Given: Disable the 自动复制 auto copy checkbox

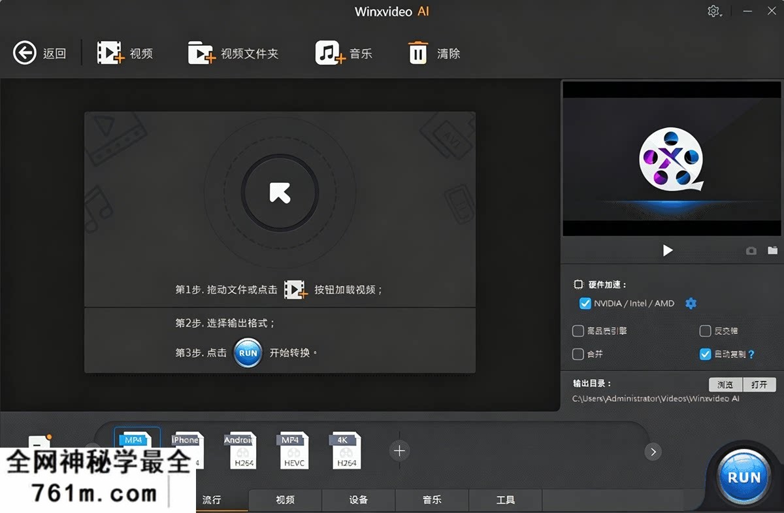Looking at the screenshot, I should pyautogui.click(x=705, y=354).
